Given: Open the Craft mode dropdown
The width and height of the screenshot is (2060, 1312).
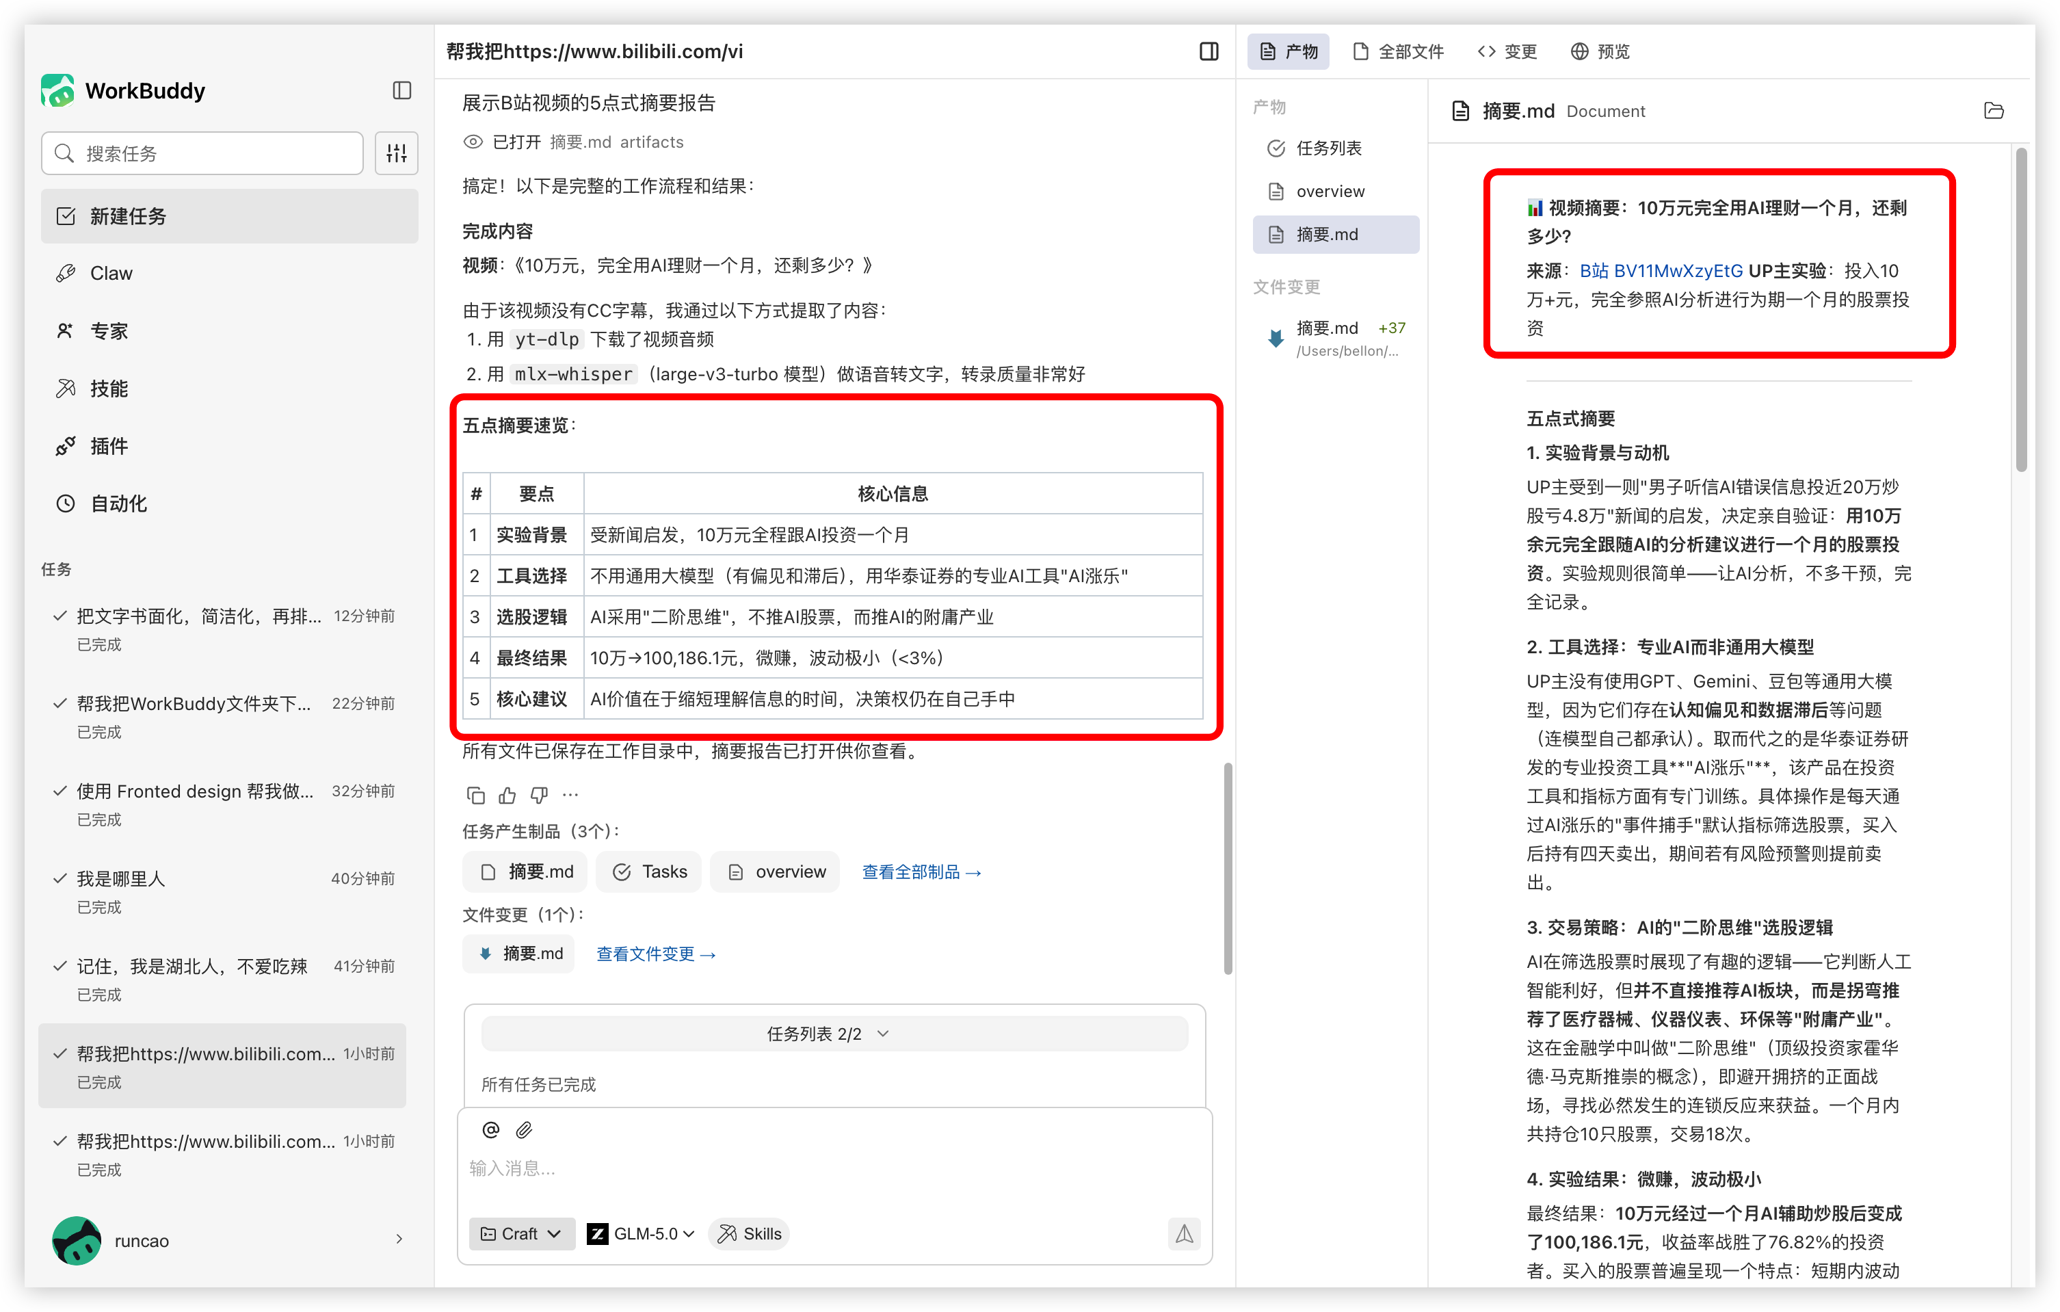Looking at the screenshot, I should (x=521, y=1233).
